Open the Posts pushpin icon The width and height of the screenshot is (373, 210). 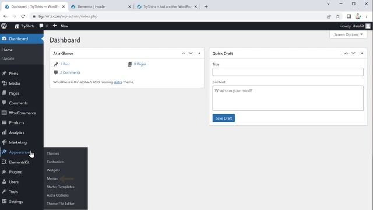pyautogui.click(x=4, y=73)
